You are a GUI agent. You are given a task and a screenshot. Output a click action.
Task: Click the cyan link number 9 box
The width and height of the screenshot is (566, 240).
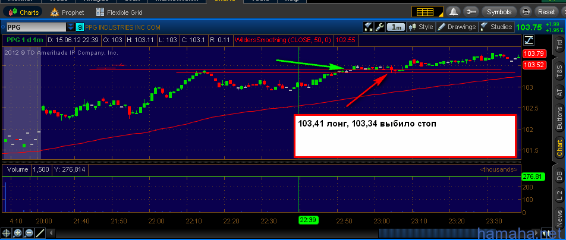point(80,27)
